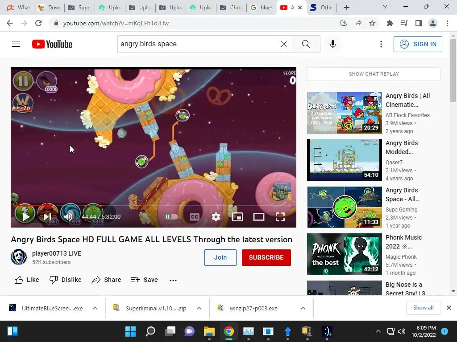Open a new tab with the plus button
The height and width of the screenshot is (342, 457).
[346, 8]
